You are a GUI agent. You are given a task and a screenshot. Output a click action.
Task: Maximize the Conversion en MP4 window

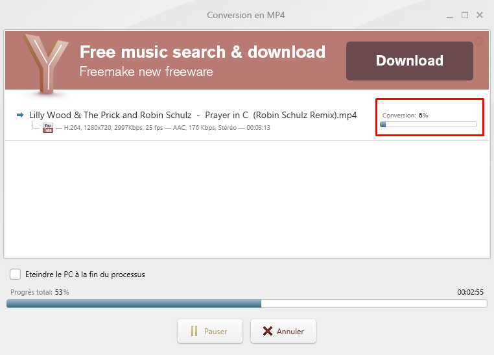tap(465, 15)
